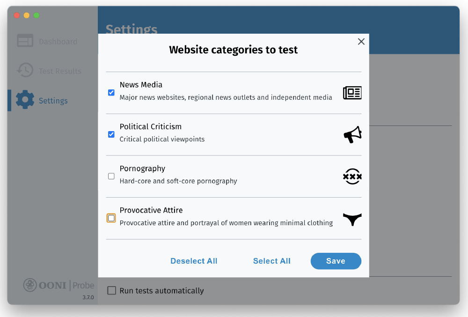Click the Pornography censored-face icon
Image resolution: width=468 pixels, height=317 pixels.
click(x=352, y=177)
